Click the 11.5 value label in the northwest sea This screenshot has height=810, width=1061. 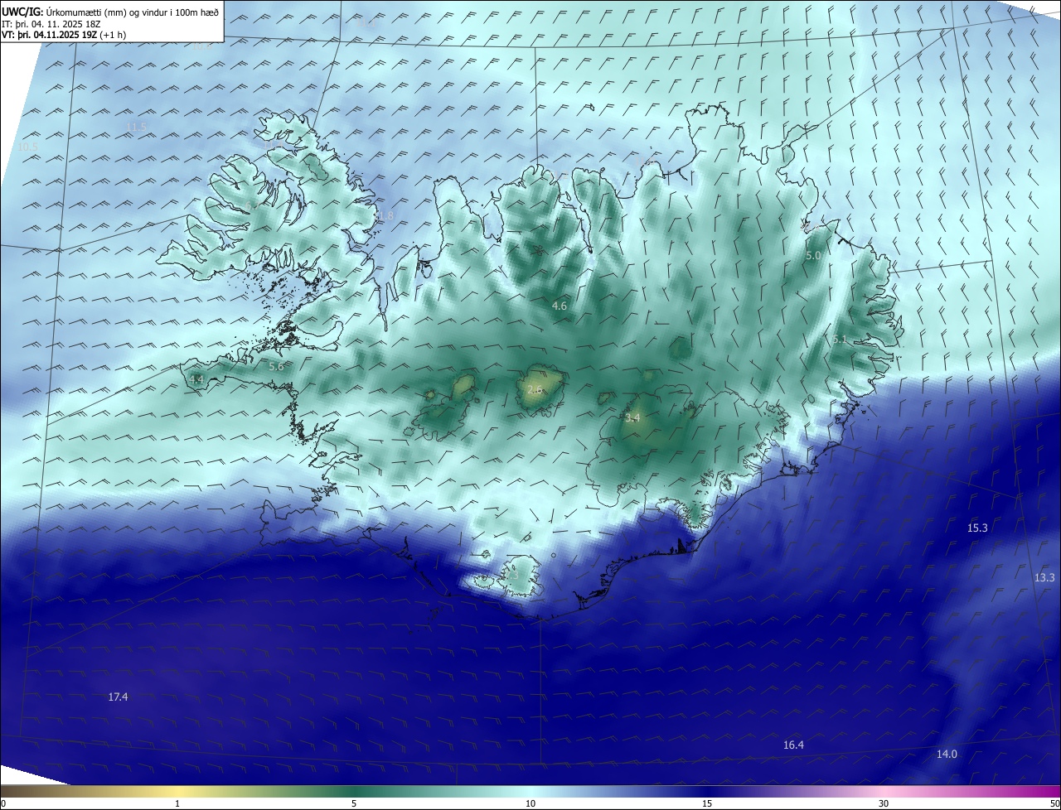tap(137, 127)
